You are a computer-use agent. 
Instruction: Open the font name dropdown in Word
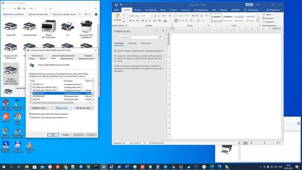pyautogui.click(x=142, y=16)
